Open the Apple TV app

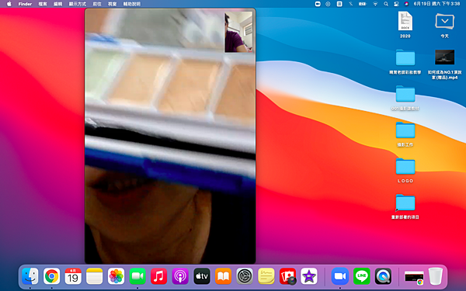[x=202, y=276]
